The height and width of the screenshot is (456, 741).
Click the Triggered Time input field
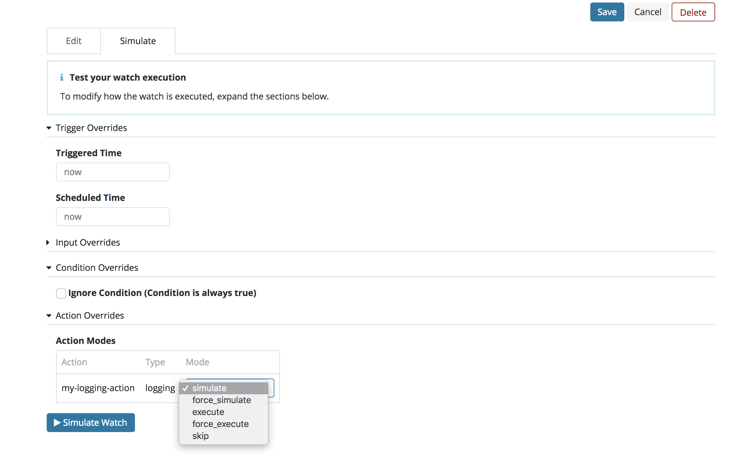113,172
